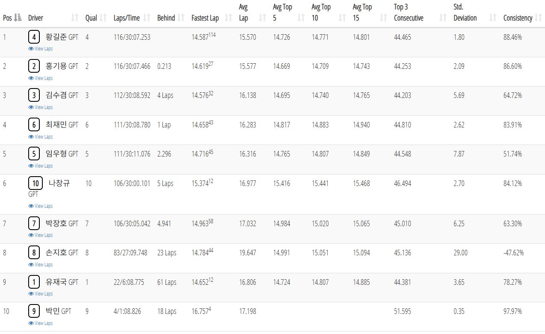Image resolution: width=545 pixels, height=334 pixels.
Task: Open View Laps for 김수겸
Action: click(x=41, y=107)
